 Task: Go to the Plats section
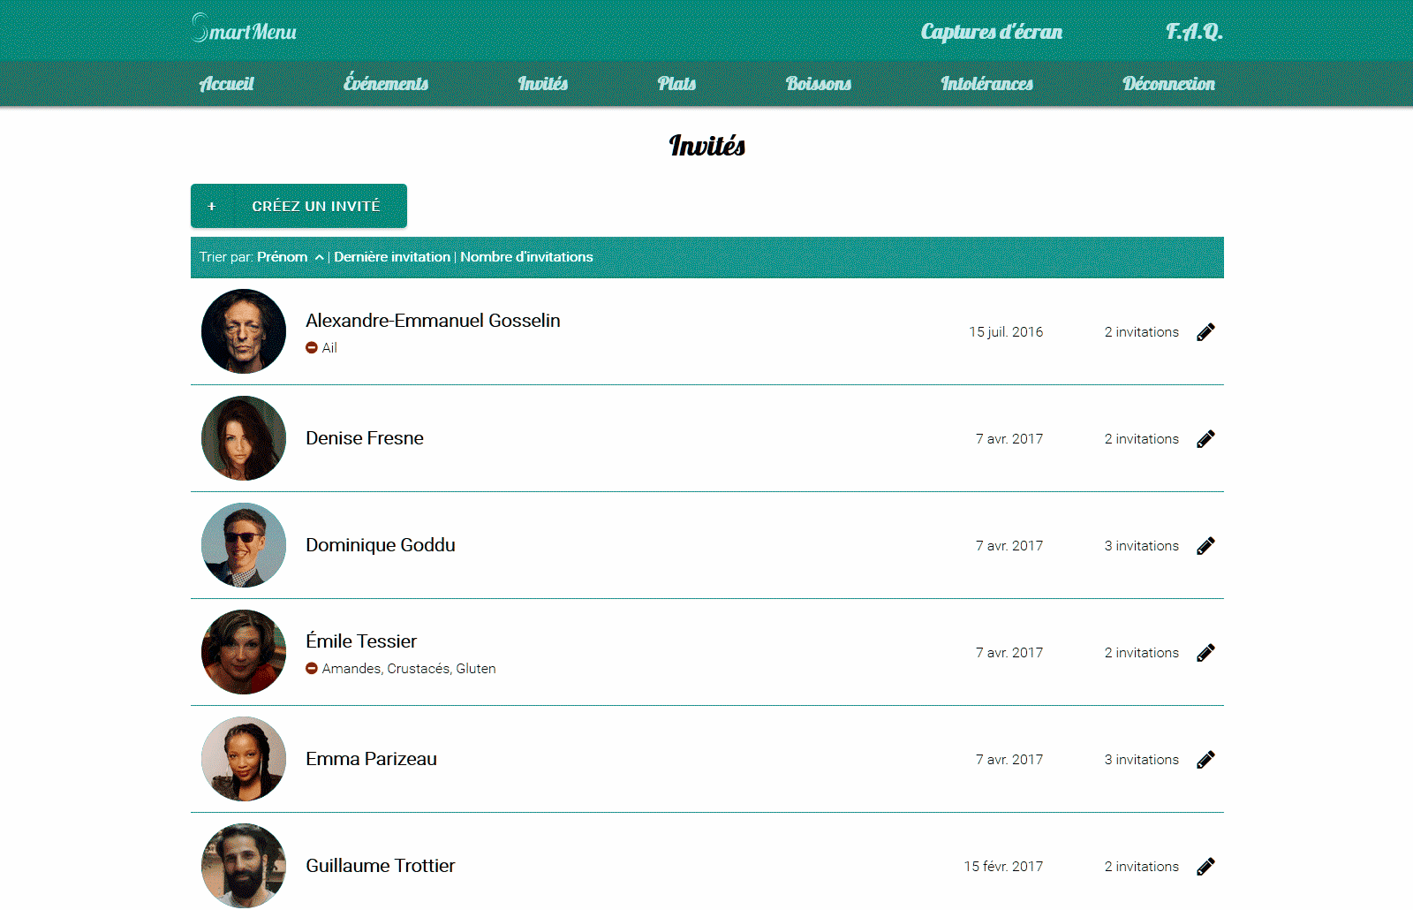(x=676, y=84)
